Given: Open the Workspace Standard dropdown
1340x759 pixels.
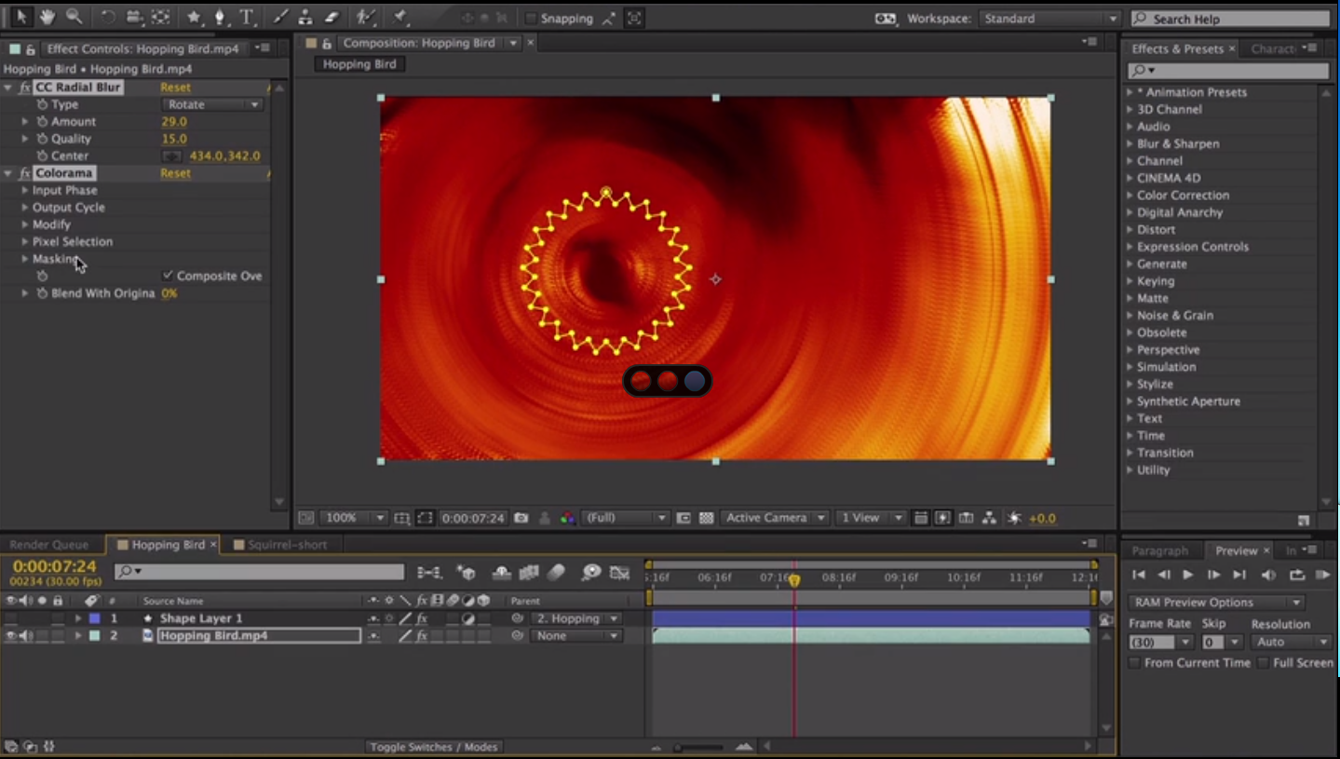Looking at the screenshot, I should (x=1049, y=19).
